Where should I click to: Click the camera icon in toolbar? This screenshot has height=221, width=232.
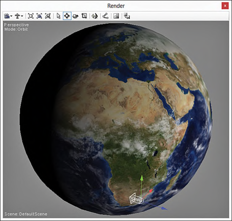(x=7, y=16)
